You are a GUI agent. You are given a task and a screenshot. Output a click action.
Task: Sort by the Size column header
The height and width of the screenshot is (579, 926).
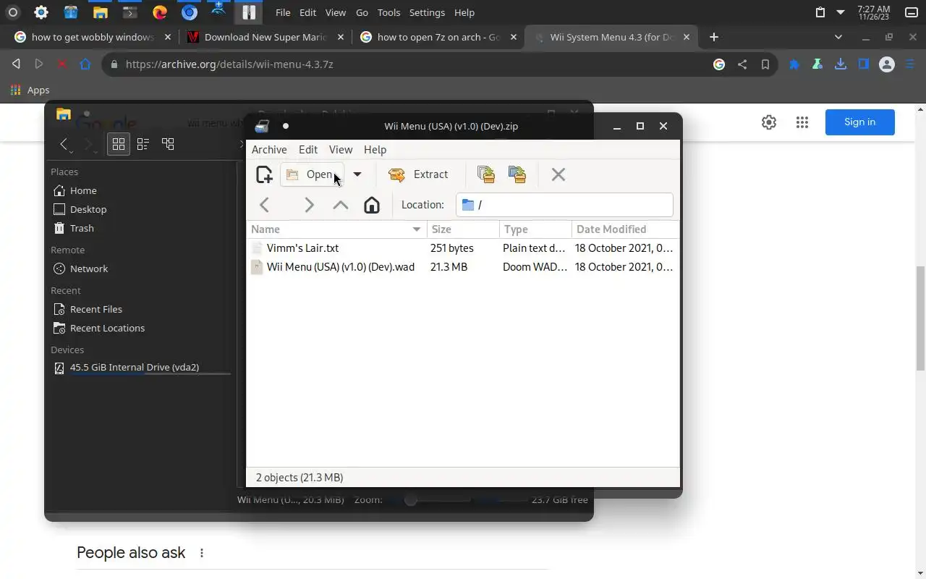(463, 229)
